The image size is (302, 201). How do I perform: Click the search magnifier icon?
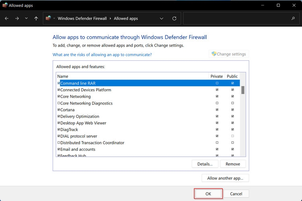(x=293, y=18)
